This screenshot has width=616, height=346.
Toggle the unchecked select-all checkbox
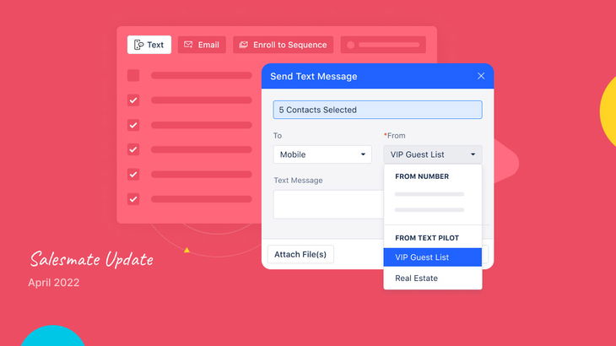(133, 75)
